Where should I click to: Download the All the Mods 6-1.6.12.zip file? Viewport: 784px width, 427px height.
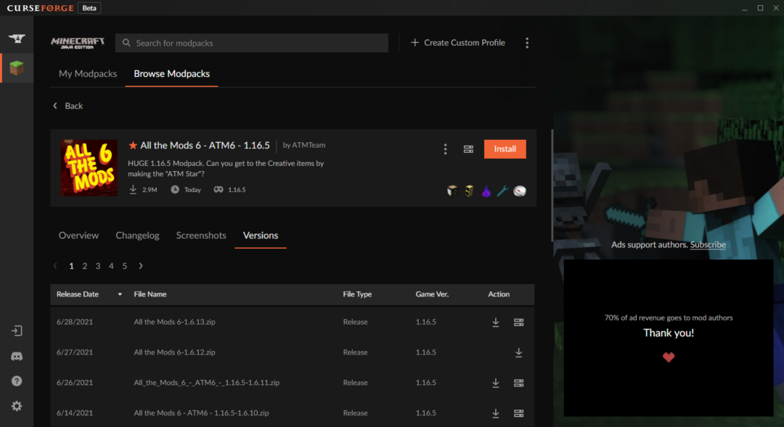(518, 352)
